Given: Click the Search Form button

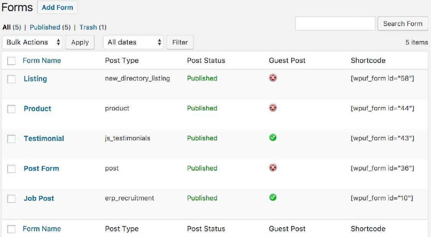Looking at the screenshot, I should [x=402, y=24].
